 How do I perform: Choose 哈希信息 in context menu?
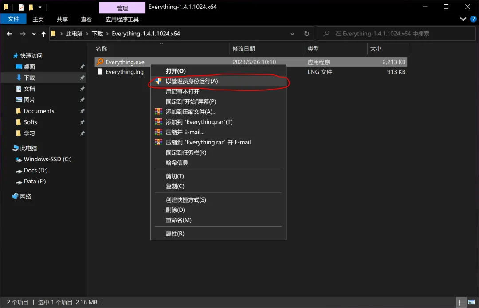(218, 163)
